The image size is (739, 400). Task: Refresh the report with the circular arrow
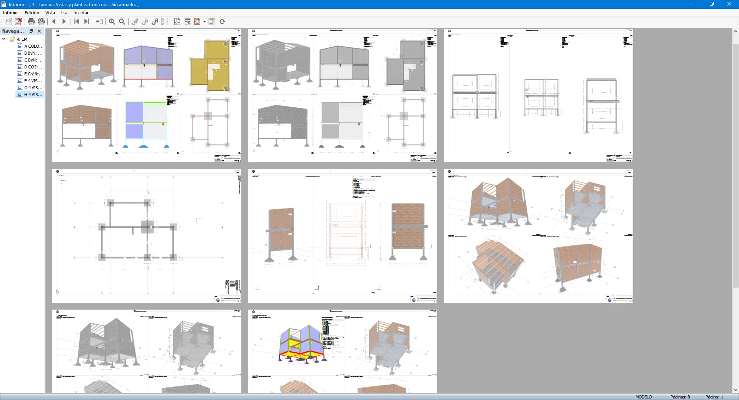pos(222,22)
